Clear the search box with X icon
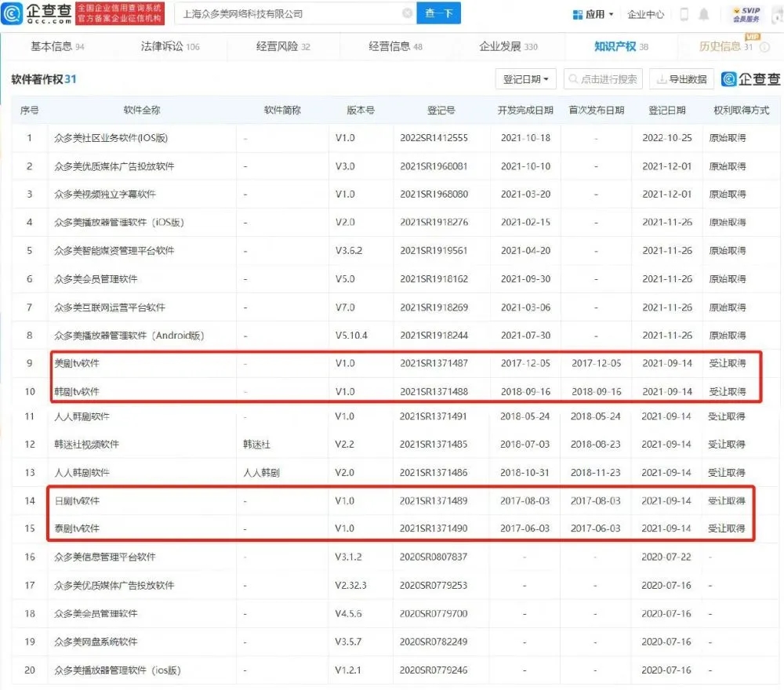Screen dimensions: 784x690 click(x=408, y=13)
